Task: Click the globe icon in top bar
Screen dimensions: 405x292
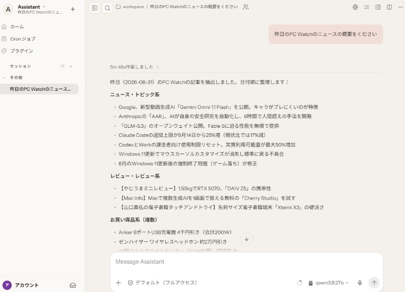Action: 355,7
